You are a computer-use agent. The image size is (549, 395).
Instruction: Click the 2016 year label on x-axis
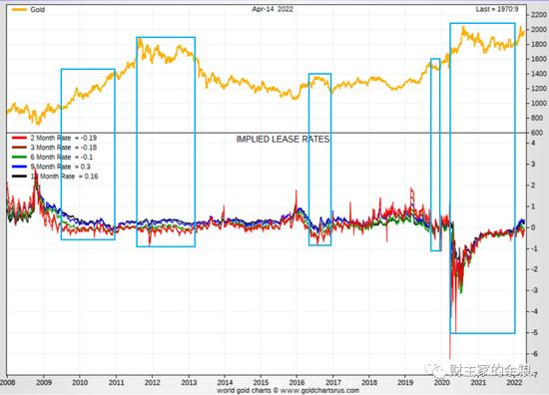(296, 382)
